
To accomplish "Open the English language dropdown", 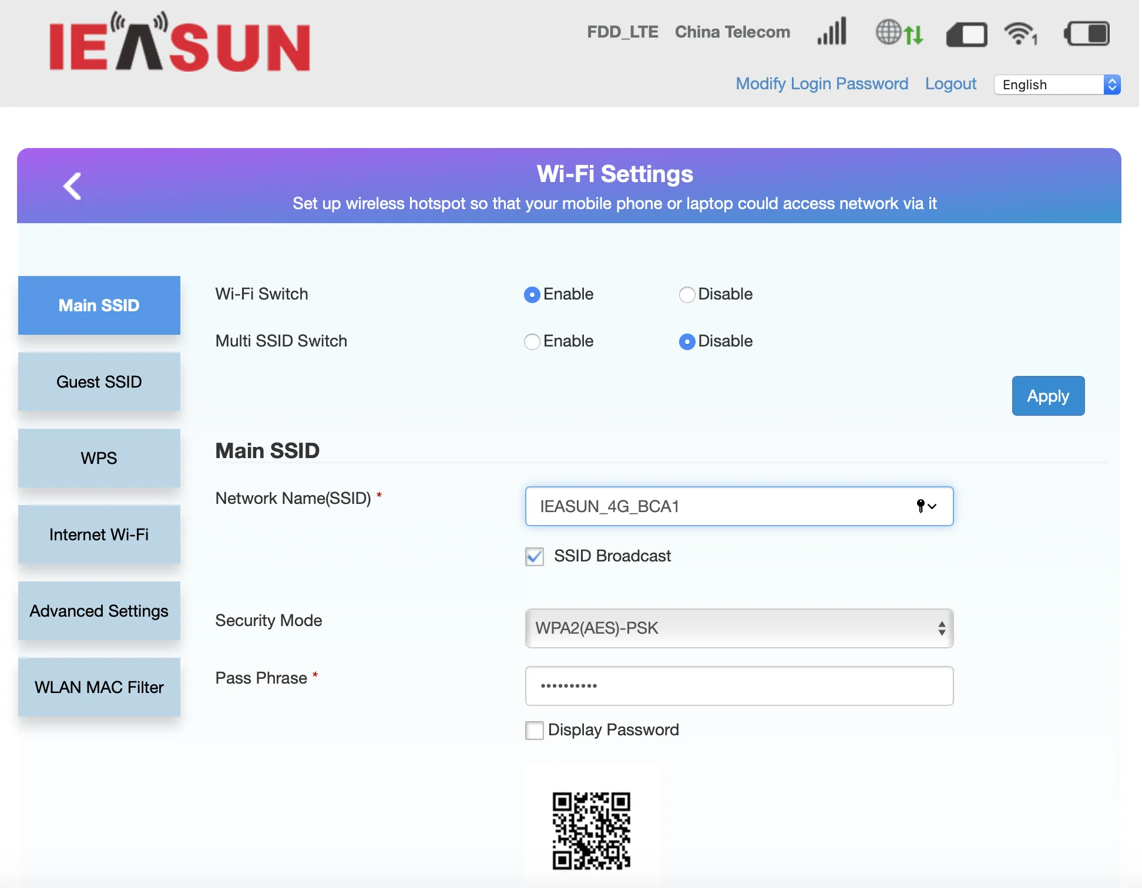I will coord(1057,85).
